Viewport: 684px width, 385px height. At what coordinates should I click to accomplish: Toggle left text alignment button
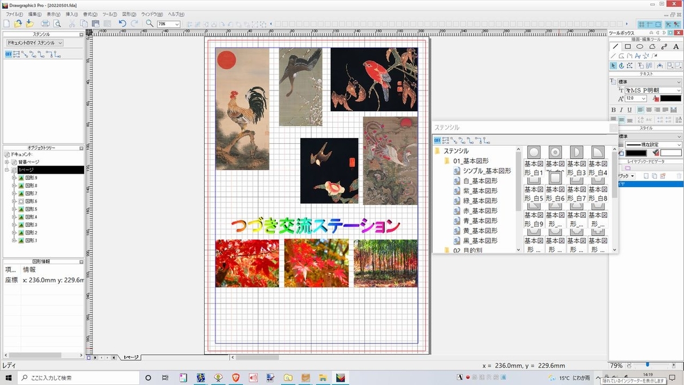click(640, 110)
